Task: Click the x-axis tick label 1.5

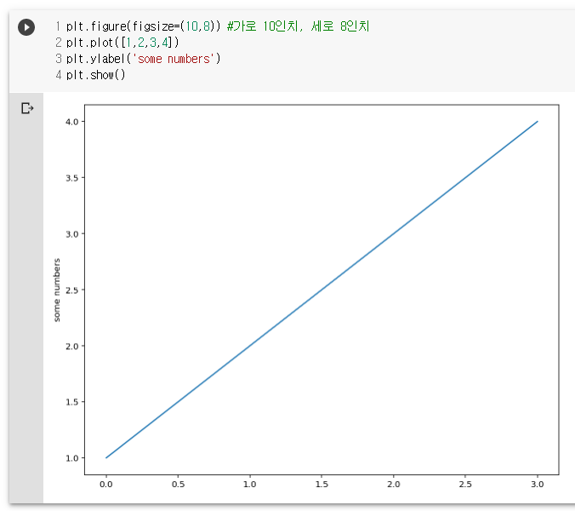Action: coord(322,485)
